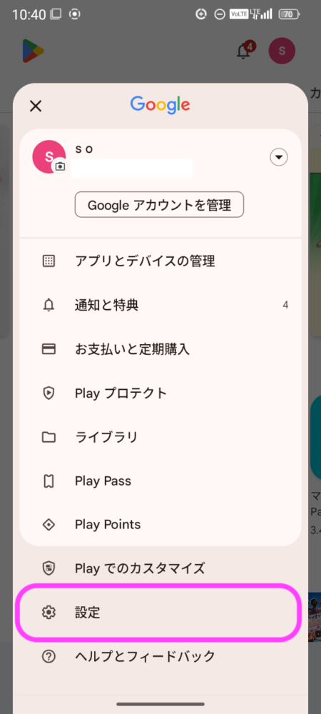This screenshot has width=321, height=714.
Task: Open the 設定 gear menu item
Action: [158, 613]
